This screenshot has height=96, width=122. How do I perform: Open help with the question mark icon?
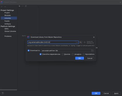tap(3, 93)
